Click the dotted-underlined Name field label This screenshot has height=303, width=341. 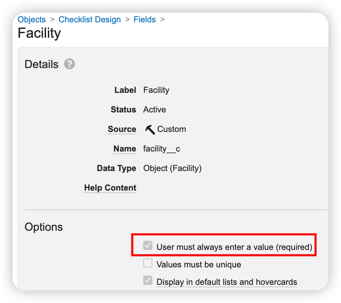coord(125,149)
